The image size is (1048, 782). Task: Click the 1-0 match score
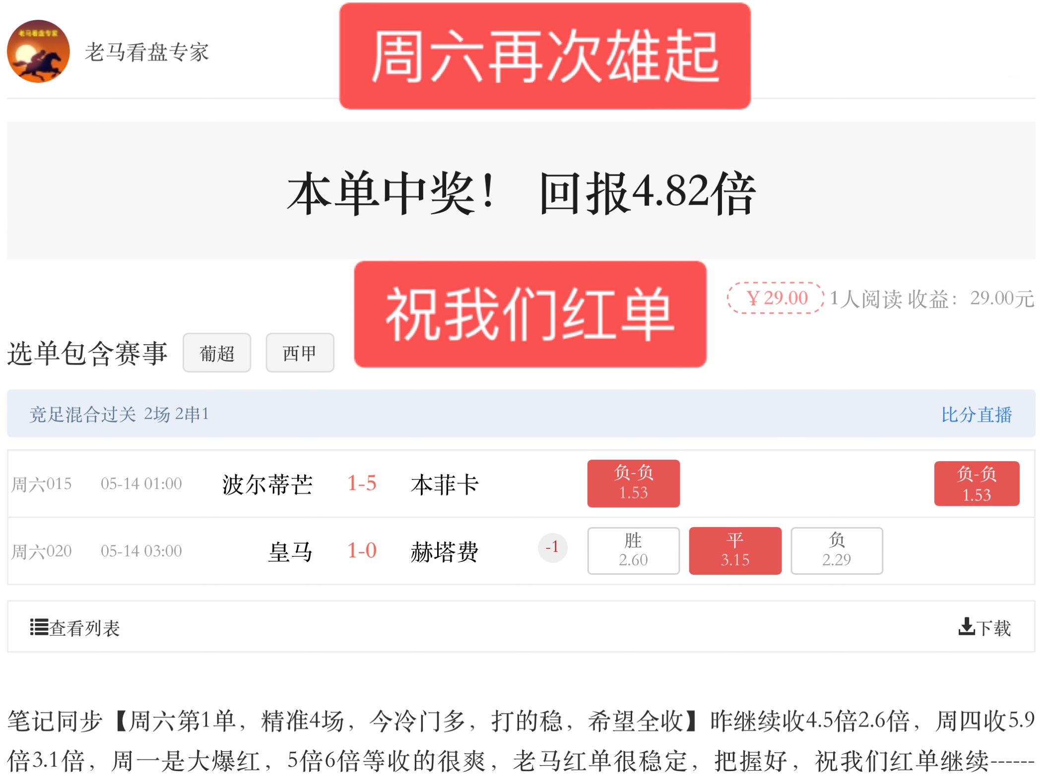coord(362,550)
